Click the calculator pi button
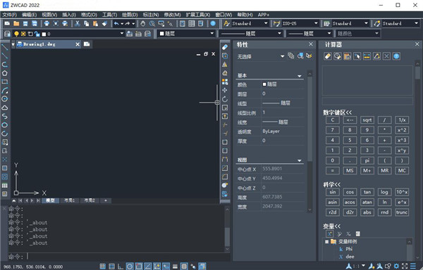 (367, 160)
